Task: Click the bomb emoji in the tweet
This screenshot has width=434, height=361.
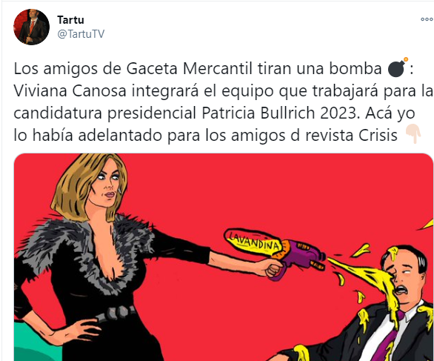Action: click(398, 67)
